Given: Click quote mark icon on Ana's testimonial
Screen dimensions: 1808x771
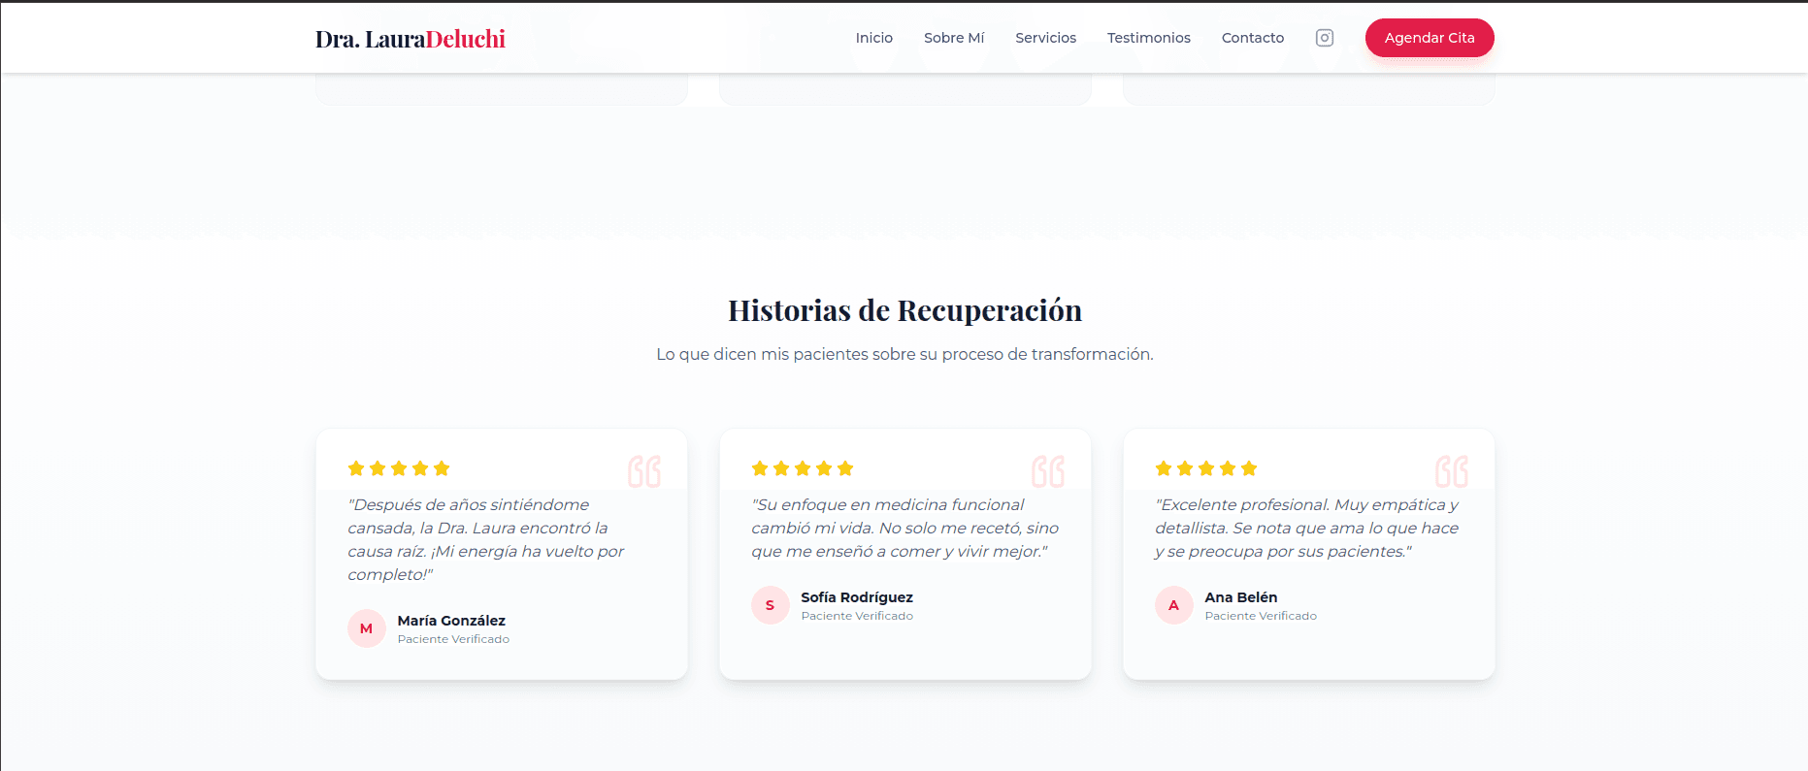Looking at the screenshot, I should (x=1451, y=471).
